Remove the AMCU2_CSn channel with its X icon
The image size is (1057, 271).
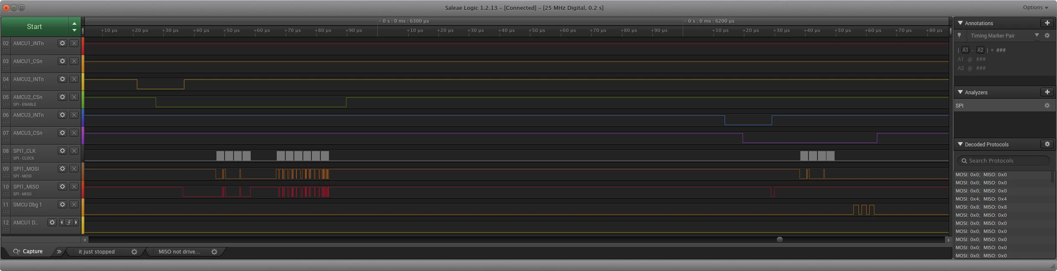tap(74, 97)
